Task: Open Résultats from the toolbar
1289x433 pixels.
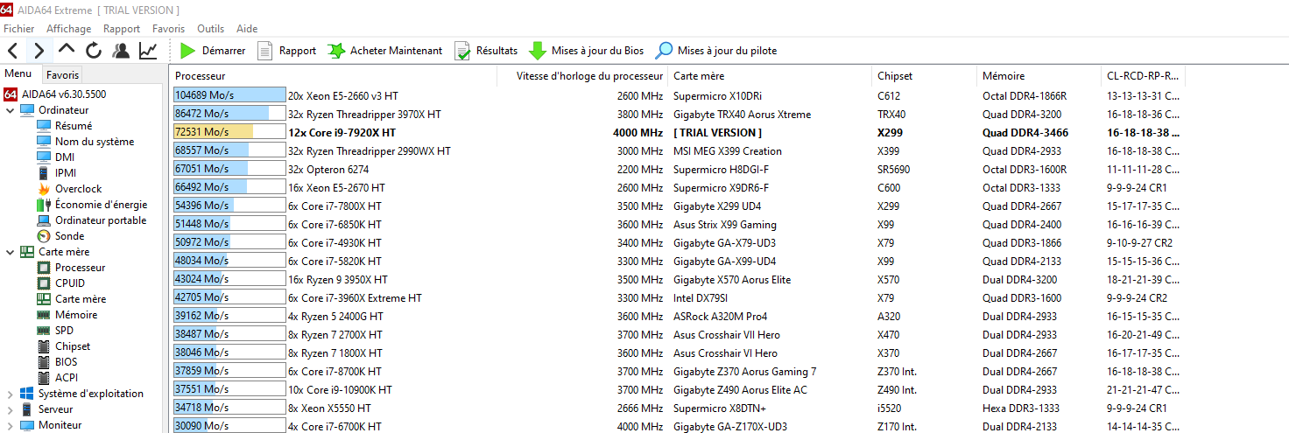Action: [x=486, y=51]
